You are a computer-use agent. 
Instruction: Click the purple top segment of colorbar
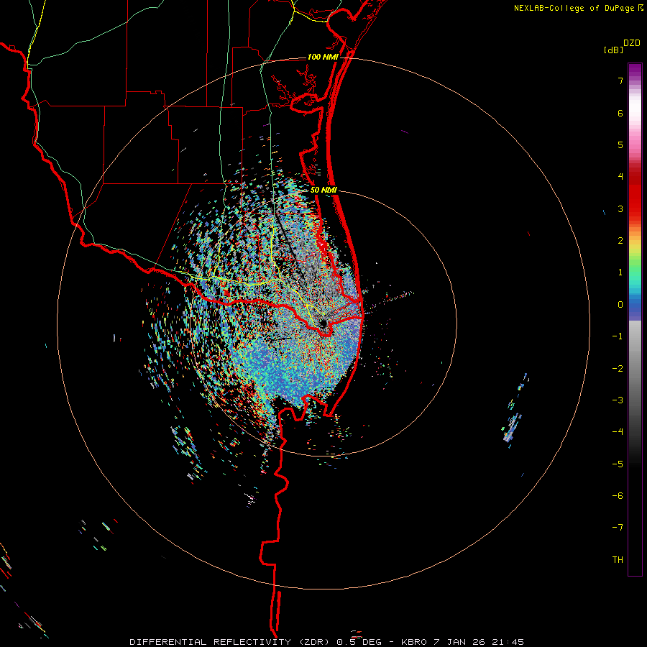pyautogui.click(x=635, y=70)
